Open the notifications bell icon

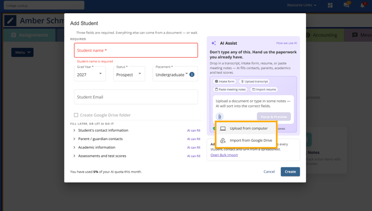(363, 5)
